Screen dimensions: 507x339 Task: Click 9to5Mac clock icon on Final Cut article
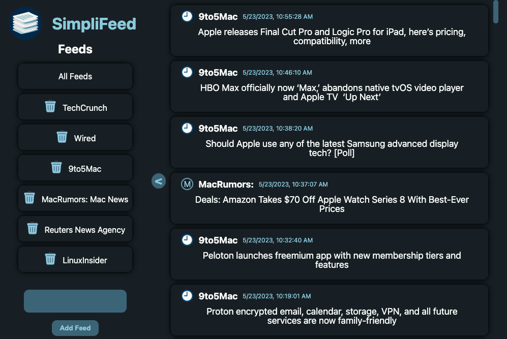187,16
